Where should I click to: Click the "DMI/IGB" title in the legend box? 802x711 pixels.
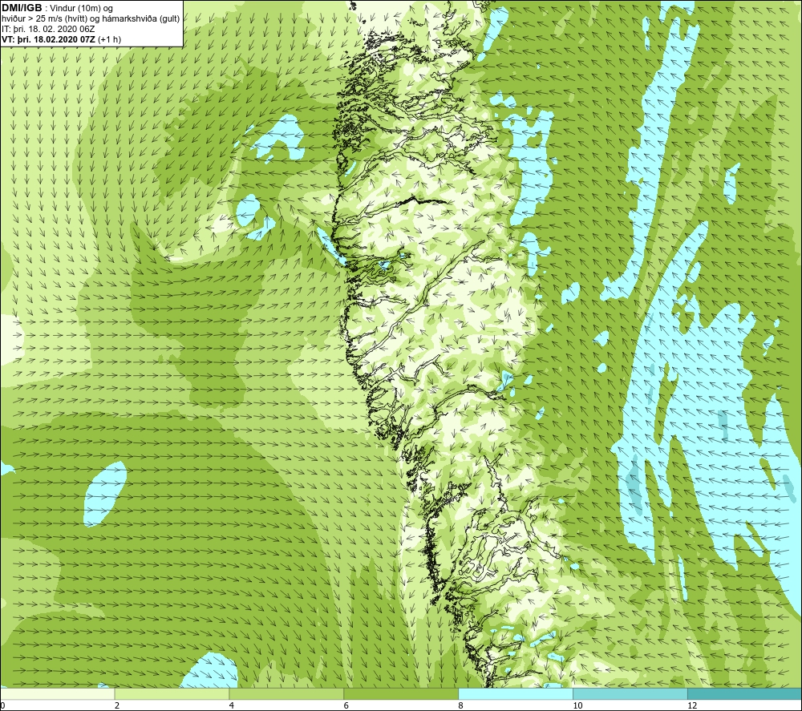tap(22, 8)
